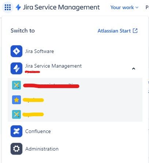Click the Jira Service Management lightning logo

[18, 7]
